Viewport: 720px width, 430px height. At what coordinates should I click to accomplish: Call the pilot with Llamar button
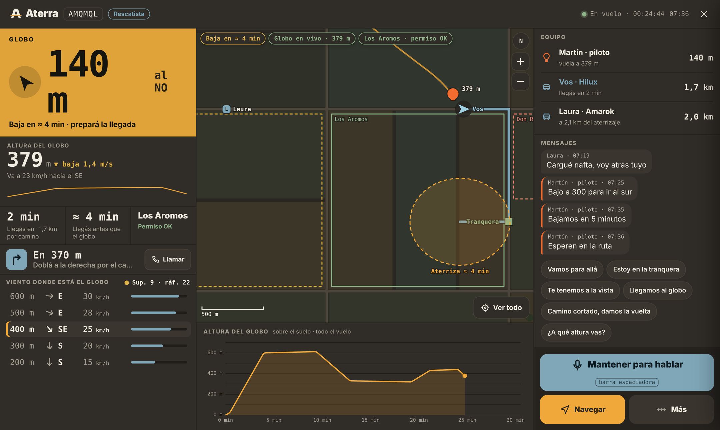coord(168,259)
